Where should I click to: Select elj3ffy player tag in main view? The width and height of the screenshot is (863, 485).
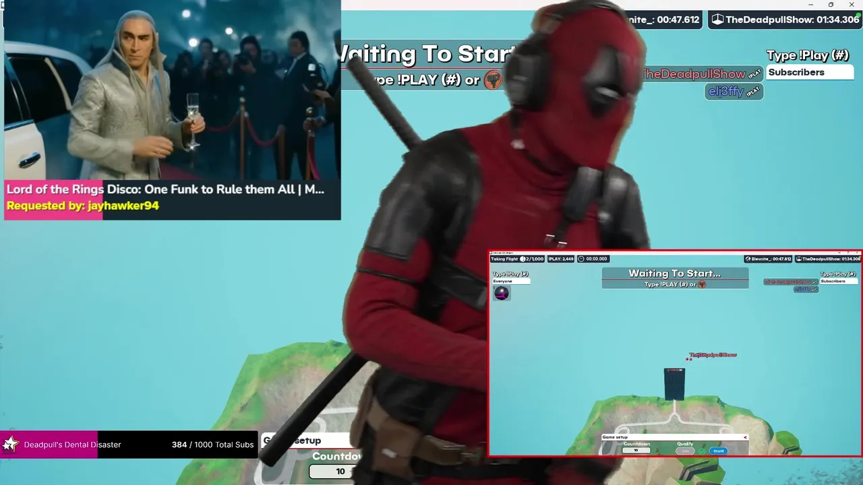tap(734, 92)
